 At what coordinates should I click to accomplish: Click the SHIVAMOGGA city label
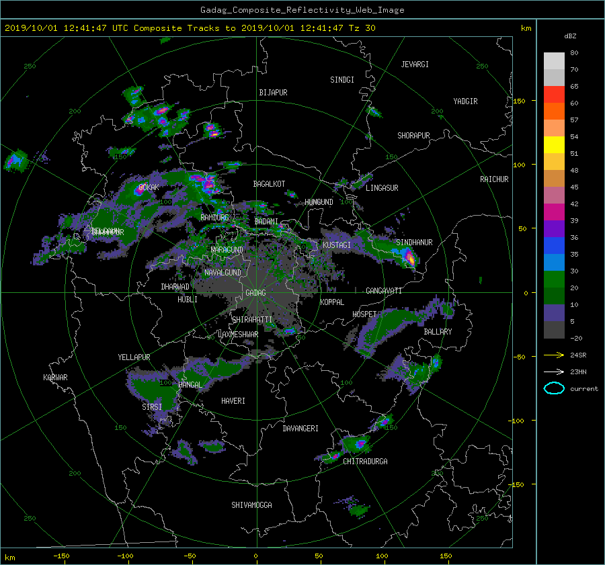251,505
